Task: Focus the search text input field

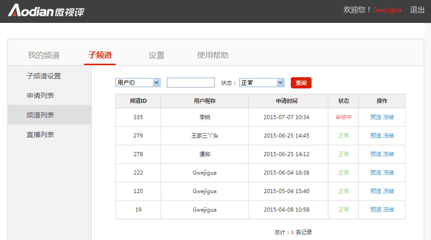Action: point(191,82)
